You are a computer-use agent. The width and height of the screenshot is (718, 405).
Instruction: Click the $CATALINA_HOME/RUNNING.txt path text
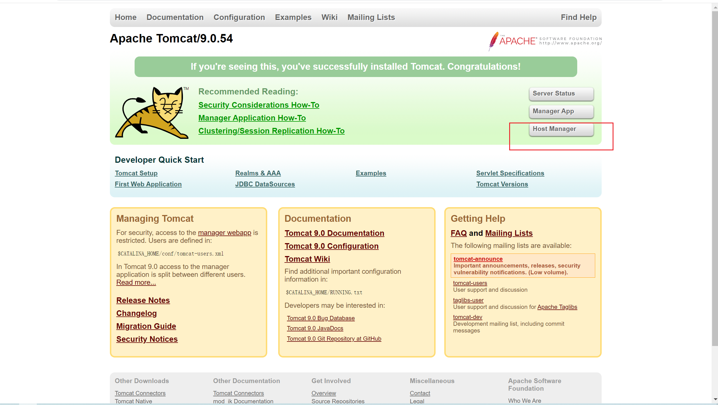click(324, 293)
